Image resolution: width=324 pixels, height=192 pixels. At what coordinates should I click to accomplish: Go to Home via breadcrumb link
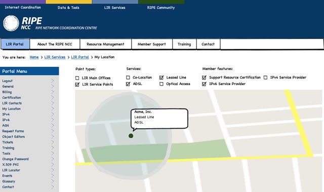coord(34,57)
